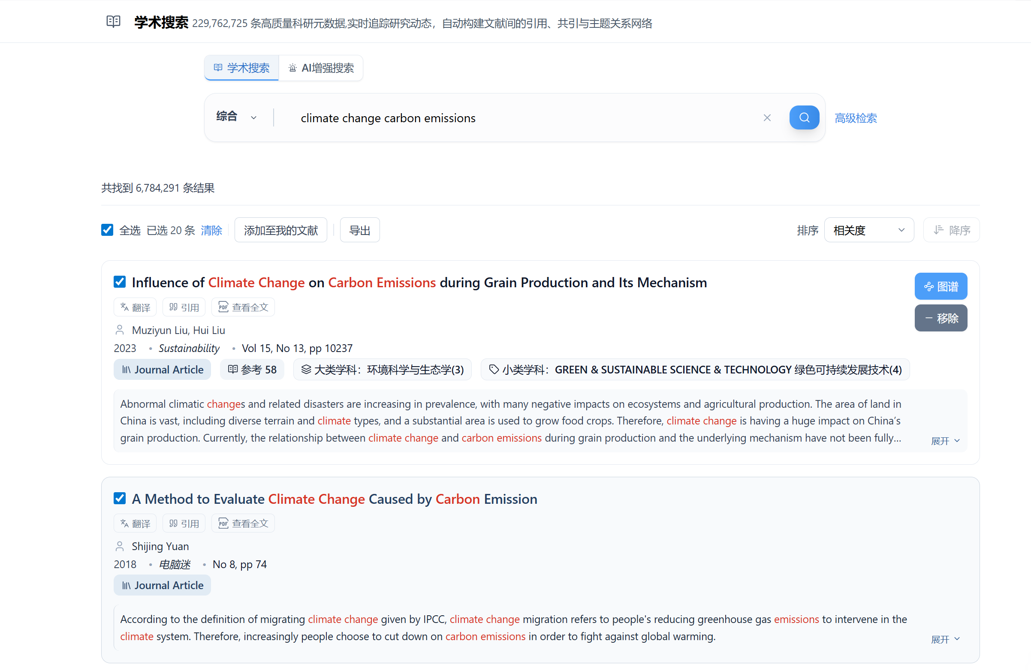Click 引用 cite on the second article
Screen dimensions: 1031x671
click(184, 523)
